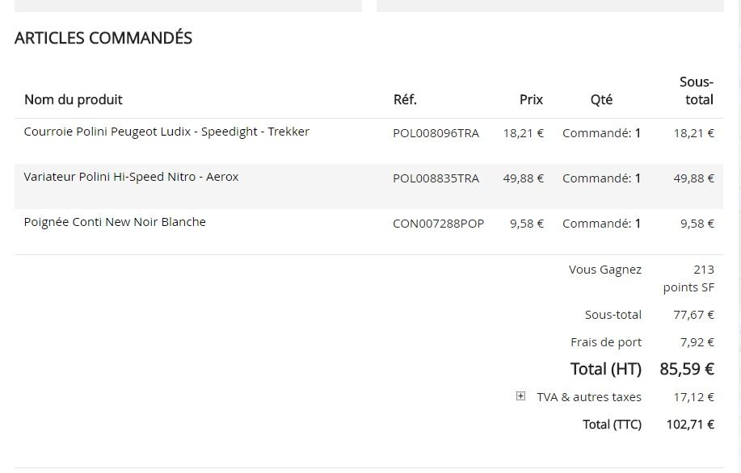Click the Total (TTC) amount 102,71 €
This screenshot has height=473, width=741.
tap(690, 425)
